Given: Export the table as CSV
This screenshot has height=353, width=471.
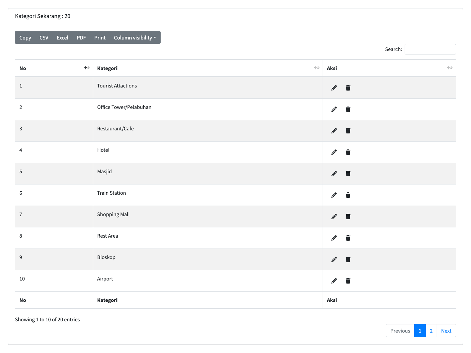Looking at the screenshot, I should click(x=44, y=37).
